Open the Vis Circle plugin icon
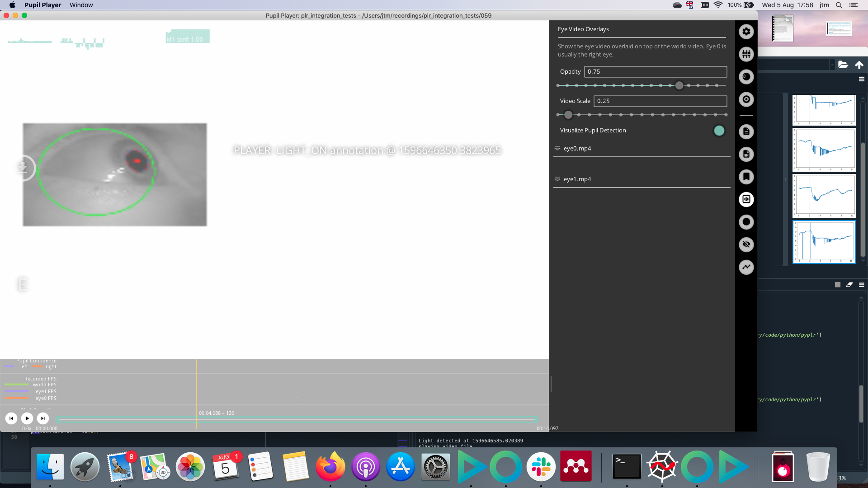Screen dimensions: 868x488 746,222
